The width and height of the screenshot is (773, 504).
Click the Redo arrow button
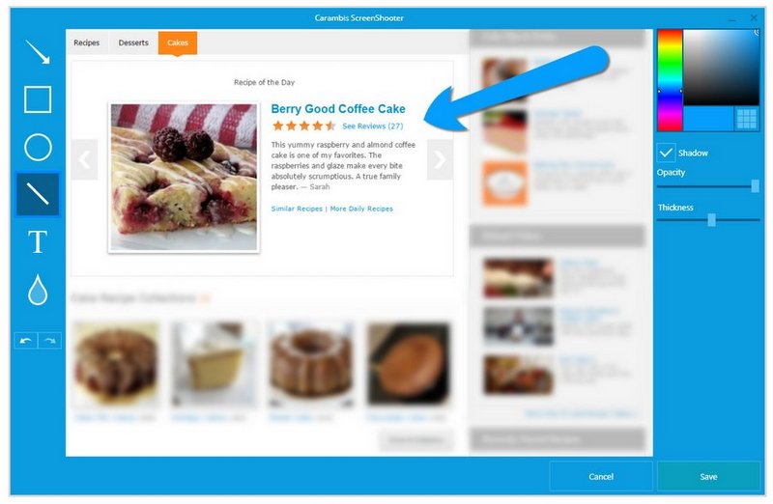click(50, 341)
